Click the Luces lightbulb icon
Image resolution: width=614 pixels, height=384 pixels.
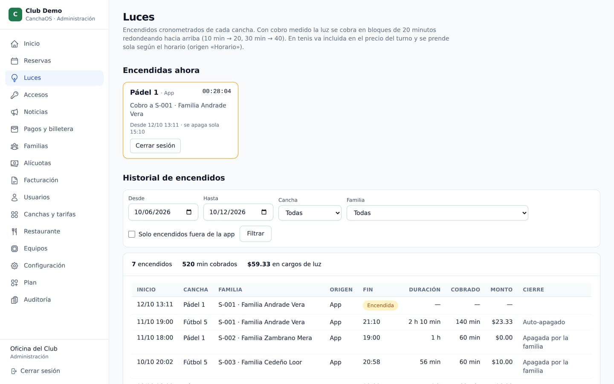coord(14,78)
